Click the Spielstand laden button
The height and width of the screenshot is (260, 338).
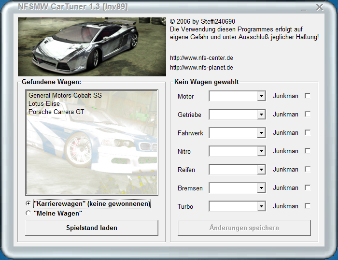click(x=92, y=228)
